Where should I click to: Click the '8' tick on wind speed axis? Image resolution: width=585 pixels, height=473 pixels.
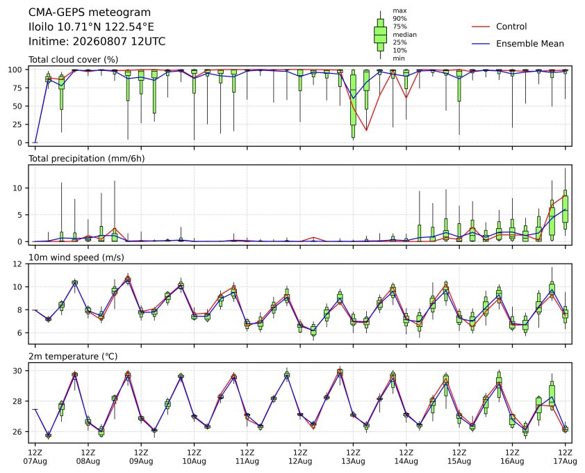point(21,310)
